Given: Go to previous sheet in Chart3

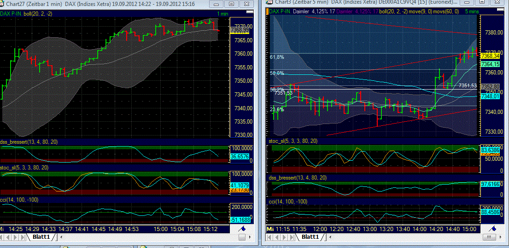Looking at the screenshot, I should pyautogui.click(x=275, y=237).
